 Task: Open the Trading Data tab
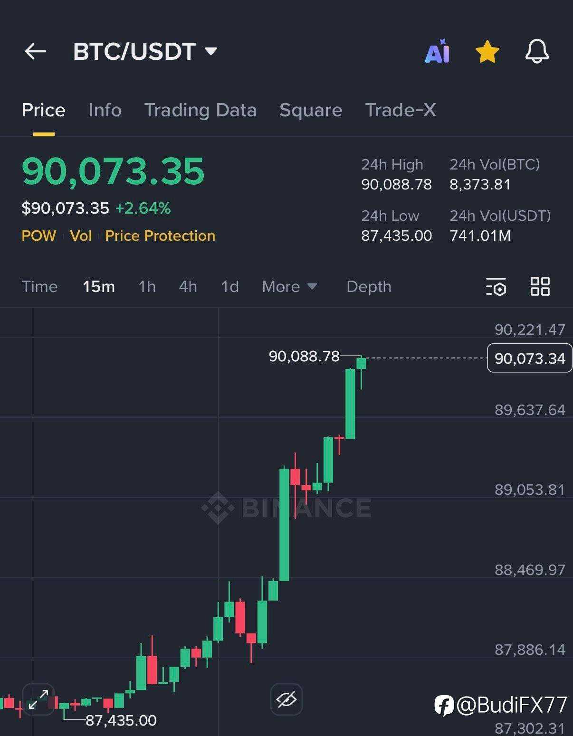coord(200,110)
